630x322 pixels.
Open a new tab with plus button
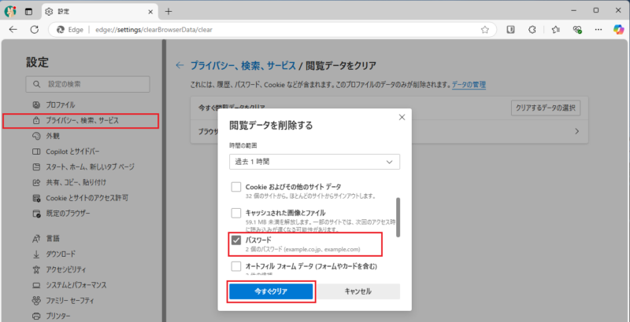[x=169, y=12]
